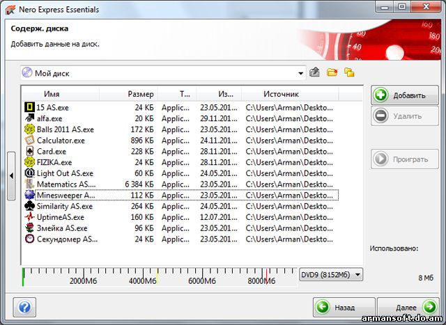Select the Змейка AS.exe rose icon
This screenshot has height=325, width=446.
coord(29,228)
